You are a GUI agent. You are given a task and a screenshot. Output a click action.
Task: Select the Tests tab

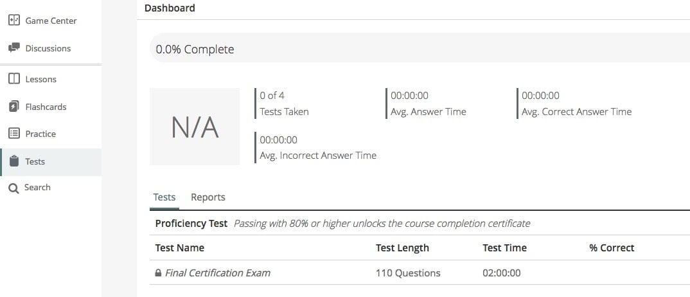pos(164,197)
